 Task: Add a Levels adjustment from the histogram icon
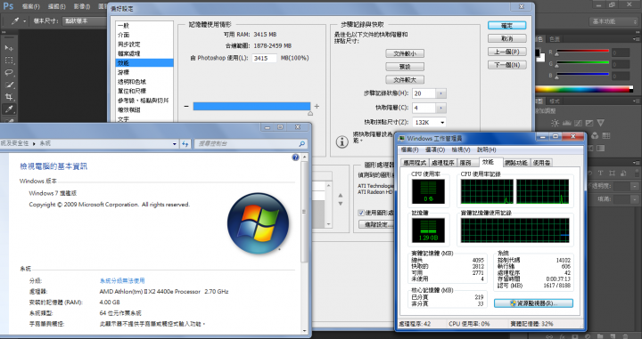coord(567,123)
